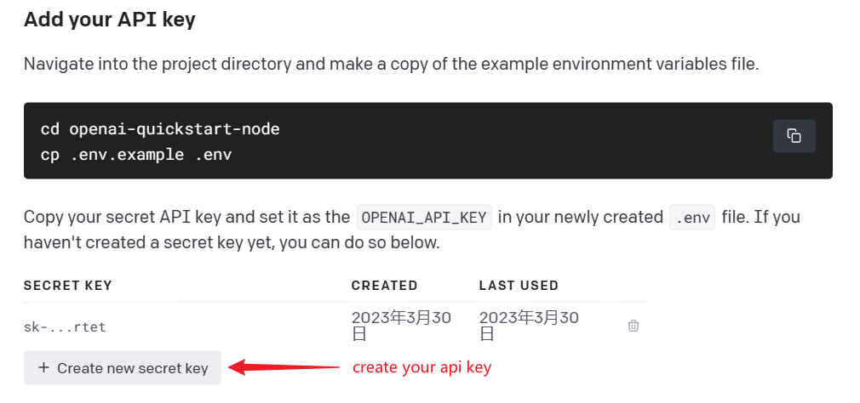Click the red arrow pointing at the button
The width and height of the screenshot is (860, 403).
[x=283, y=366]
